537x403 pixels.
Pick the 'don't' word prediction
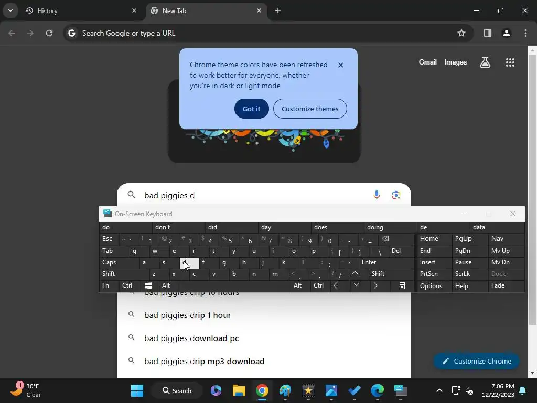click(x=178, y=227)
